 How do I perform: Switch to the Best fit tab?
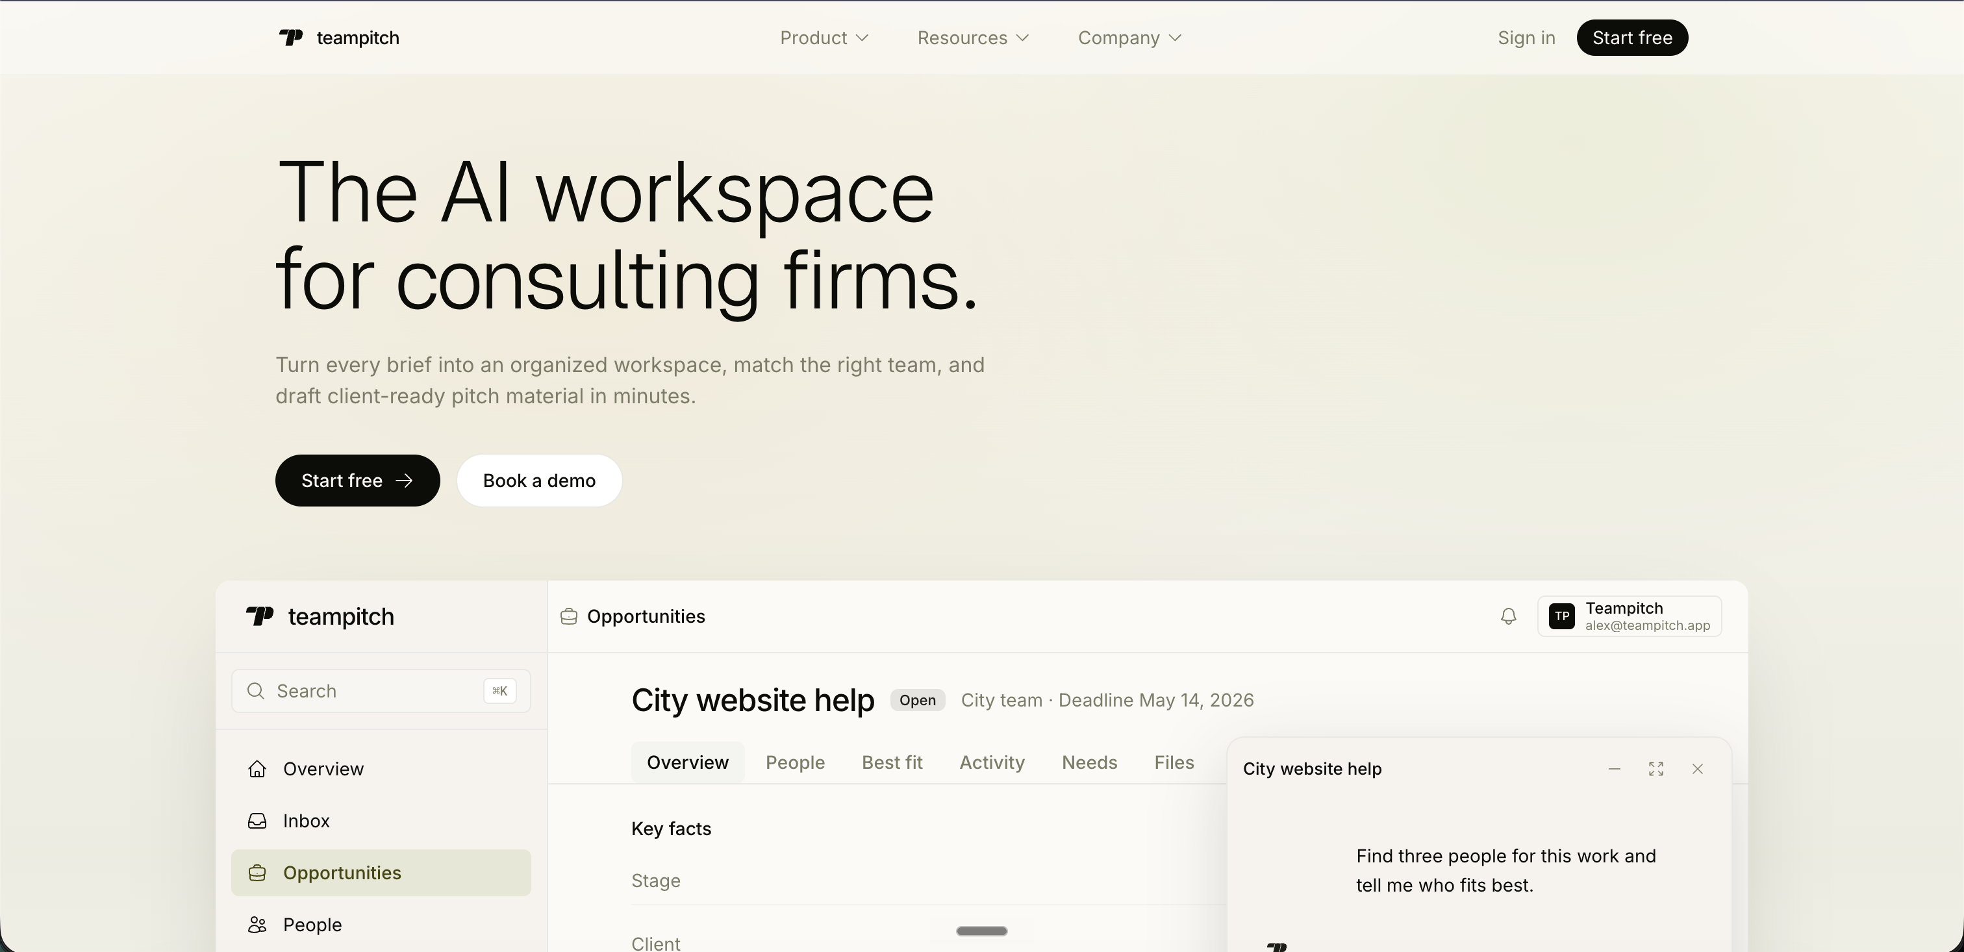(x=892, y=762)
